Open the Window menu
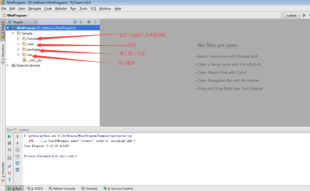This screenshot has height=191, width=310. click(x=105, y=9)
